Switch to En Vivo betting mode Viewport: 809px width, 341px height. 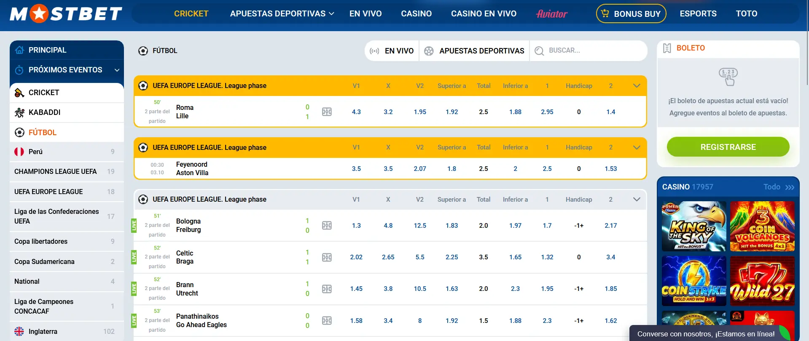392,51
